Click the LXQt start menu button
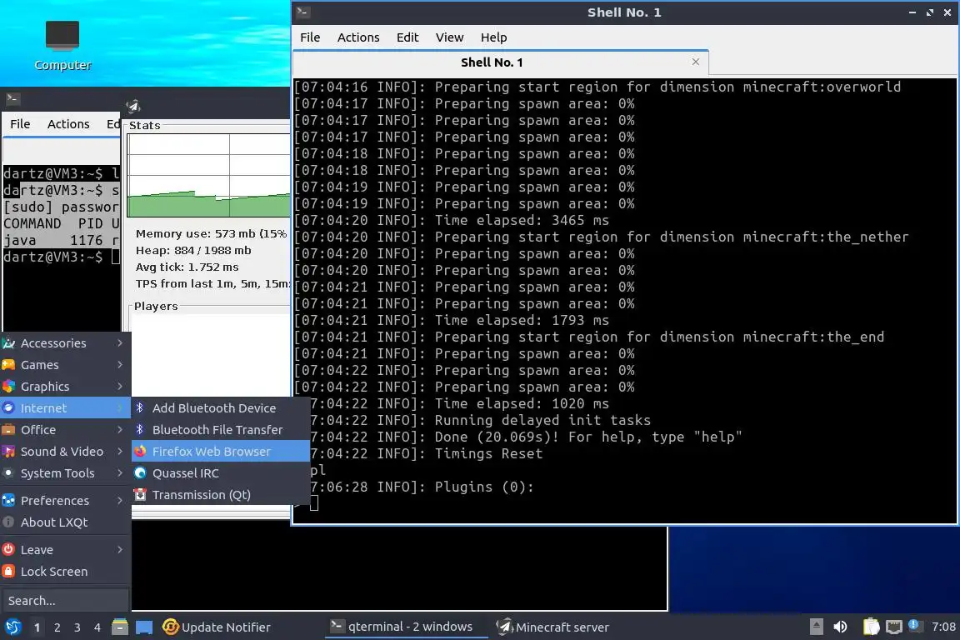 12,627
